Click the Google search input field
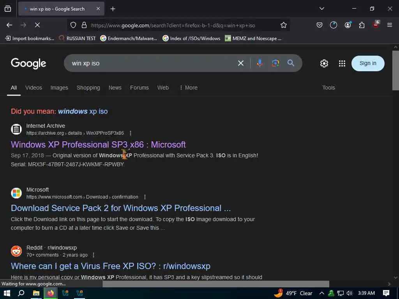The width and height of the screenshot is (399, 299). (153, 63)
